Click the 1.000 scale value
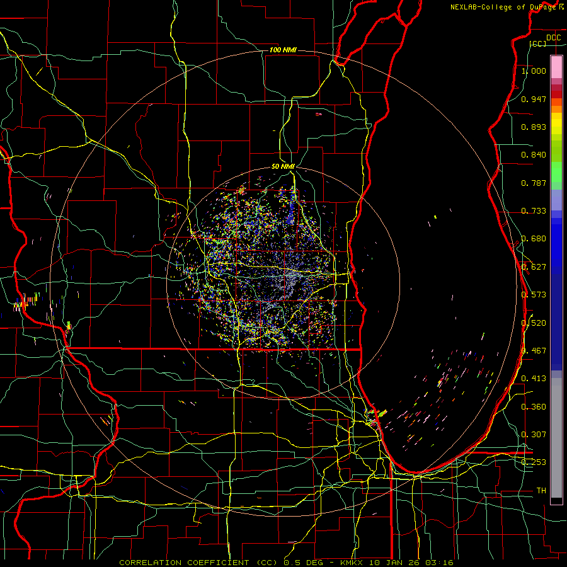This screenshot has width=567, height=567. (534, 71)
